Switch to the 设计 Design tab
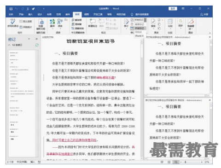The image size is (221, 168). (40, 14)
